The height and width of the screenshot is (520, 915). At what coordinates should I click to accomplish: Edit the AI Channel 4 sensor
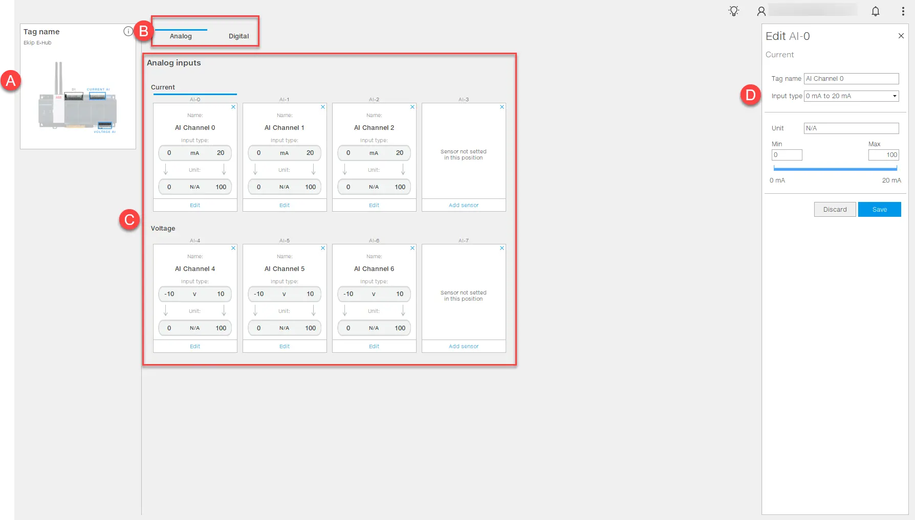pyautogui.click(x=195, y=346)
